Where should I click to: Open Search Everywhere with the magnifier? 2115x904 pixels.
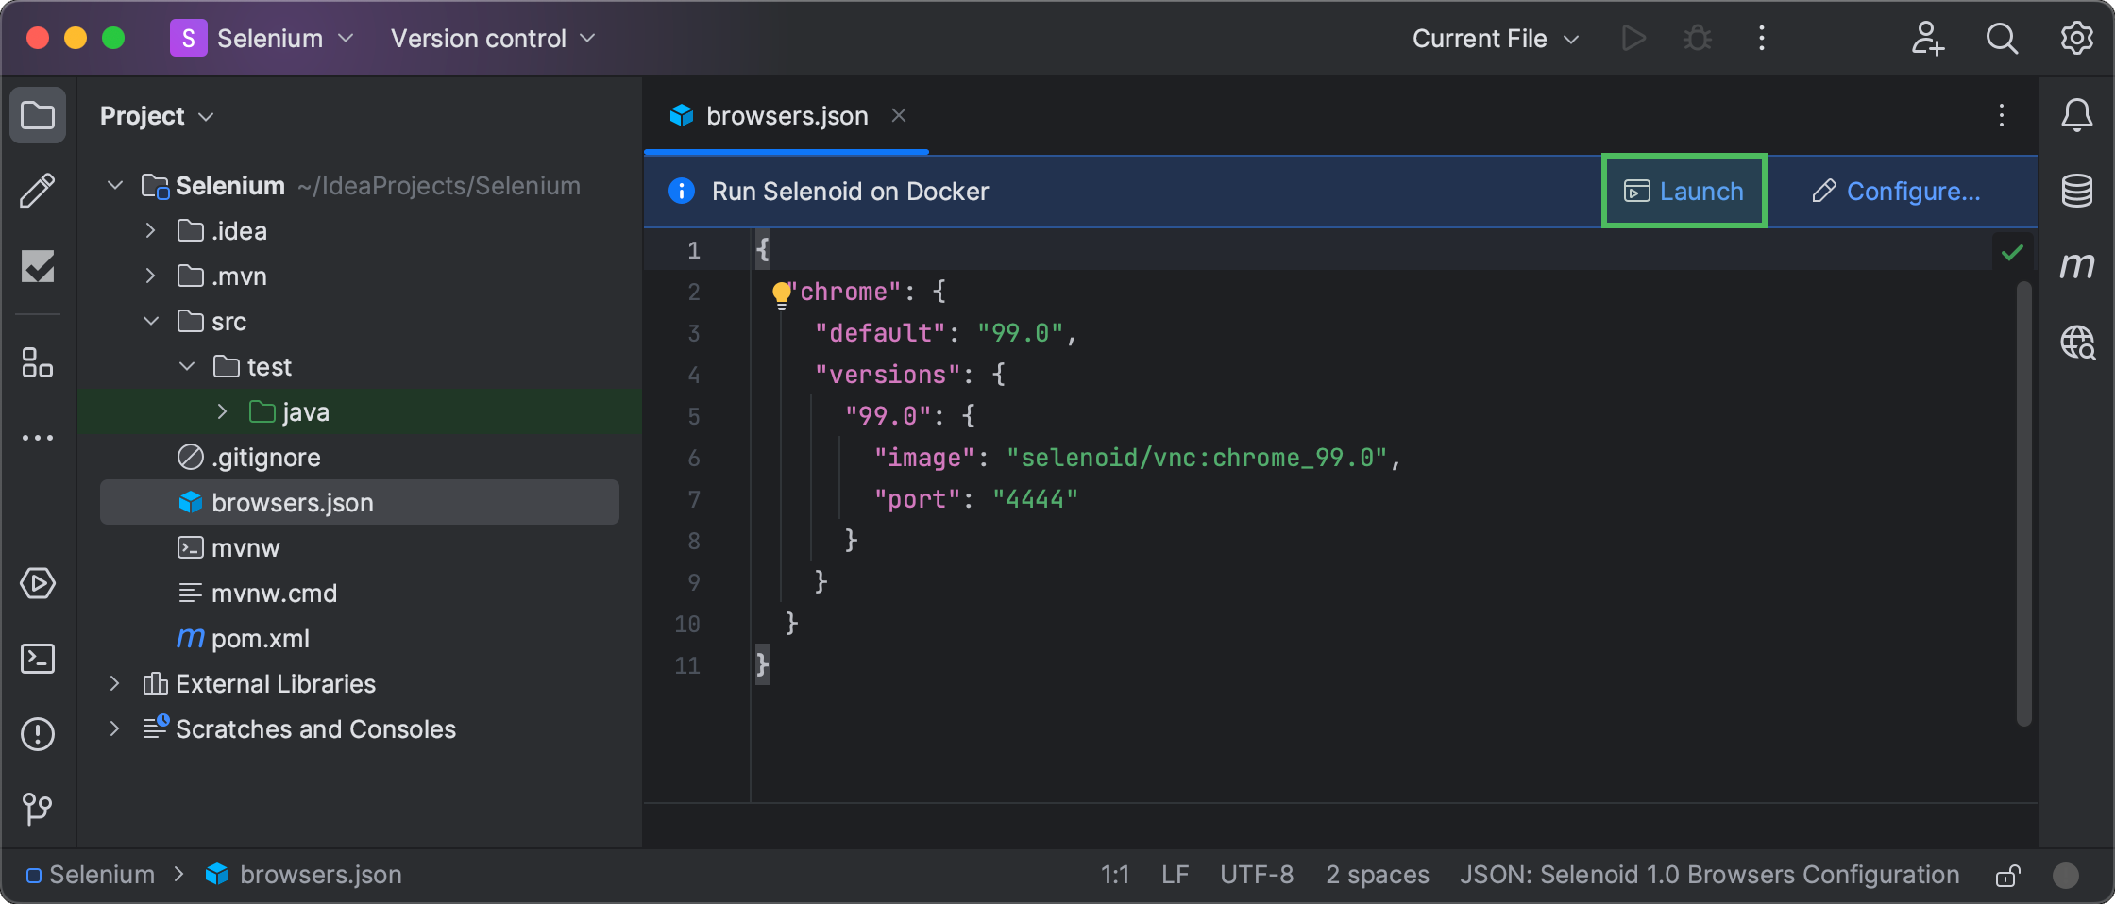[x=2002, y=39]
